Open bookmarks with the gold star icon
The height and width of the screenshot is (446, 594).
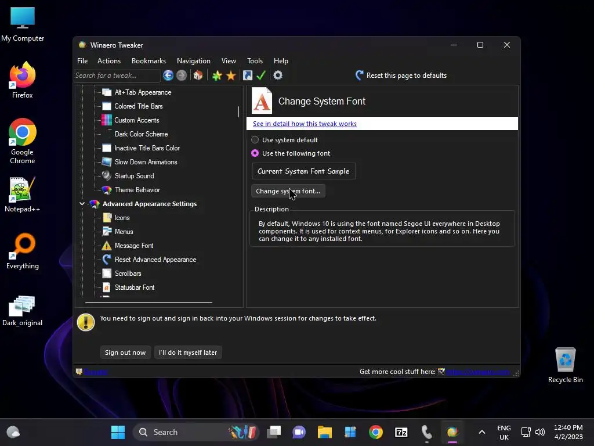231,75
